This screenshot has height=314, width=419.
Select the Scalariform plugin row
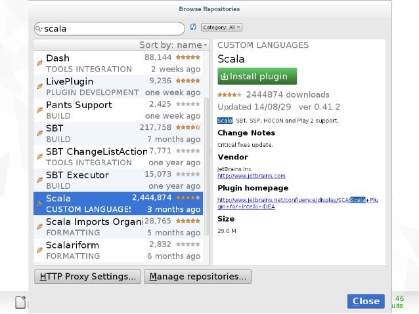coord(118,250)
